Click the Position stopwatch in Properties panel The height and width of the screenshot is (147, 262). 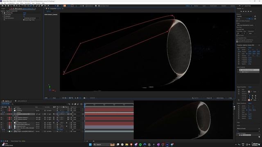point(239,52)
